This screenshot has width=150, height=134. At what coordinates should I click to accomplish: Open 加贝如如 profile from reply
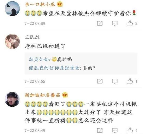coord(39,59)
